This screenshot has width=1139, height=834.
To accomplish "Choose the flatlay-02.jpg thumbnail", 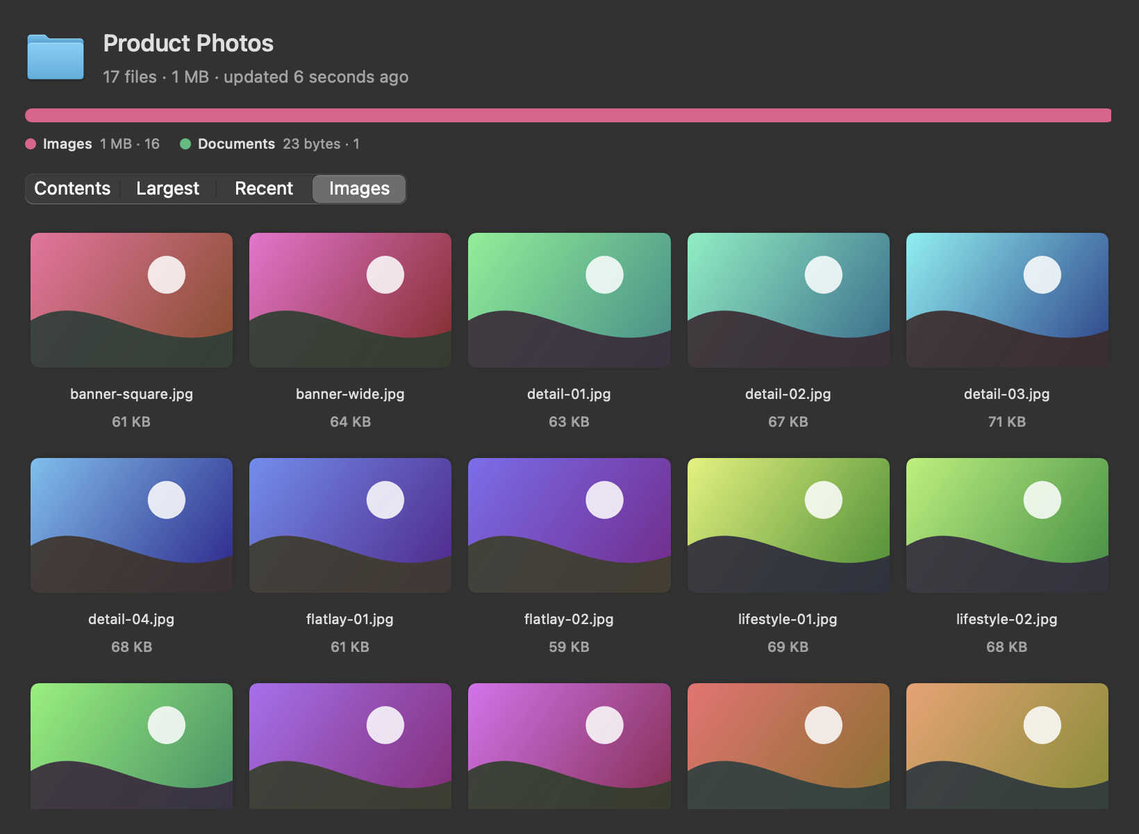I will point(569,525).
